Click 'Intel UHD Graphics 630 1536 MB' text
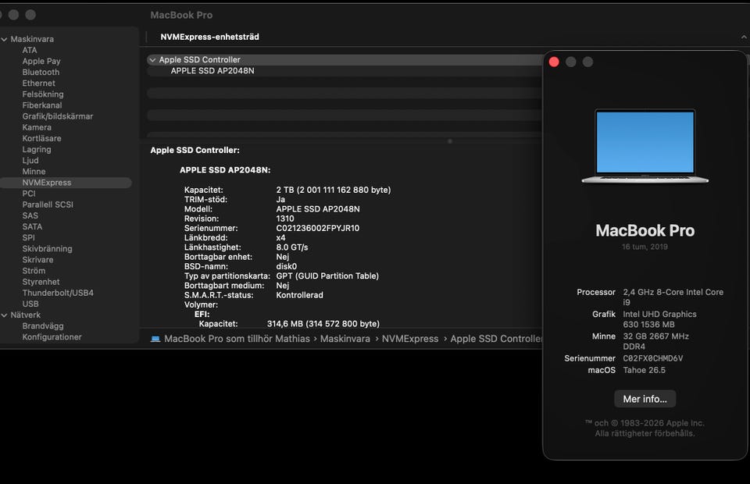Viewport: 750px width, 484px height. pos(659,319)
